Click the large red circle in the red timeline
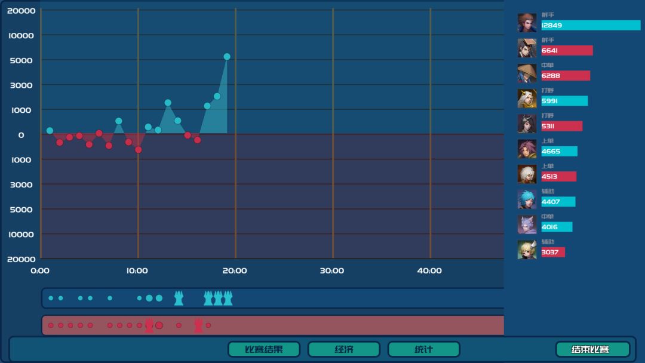 coord(159,325)
